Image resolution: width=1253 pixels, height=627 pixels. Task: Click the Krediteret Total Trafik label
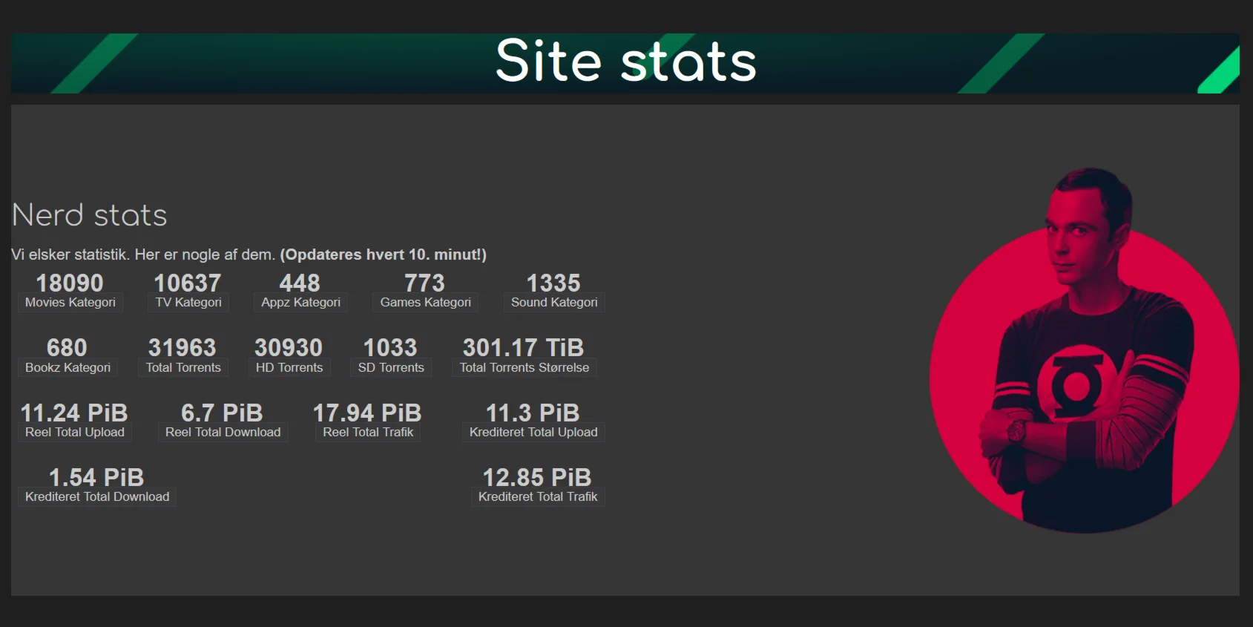pos(538,497)
